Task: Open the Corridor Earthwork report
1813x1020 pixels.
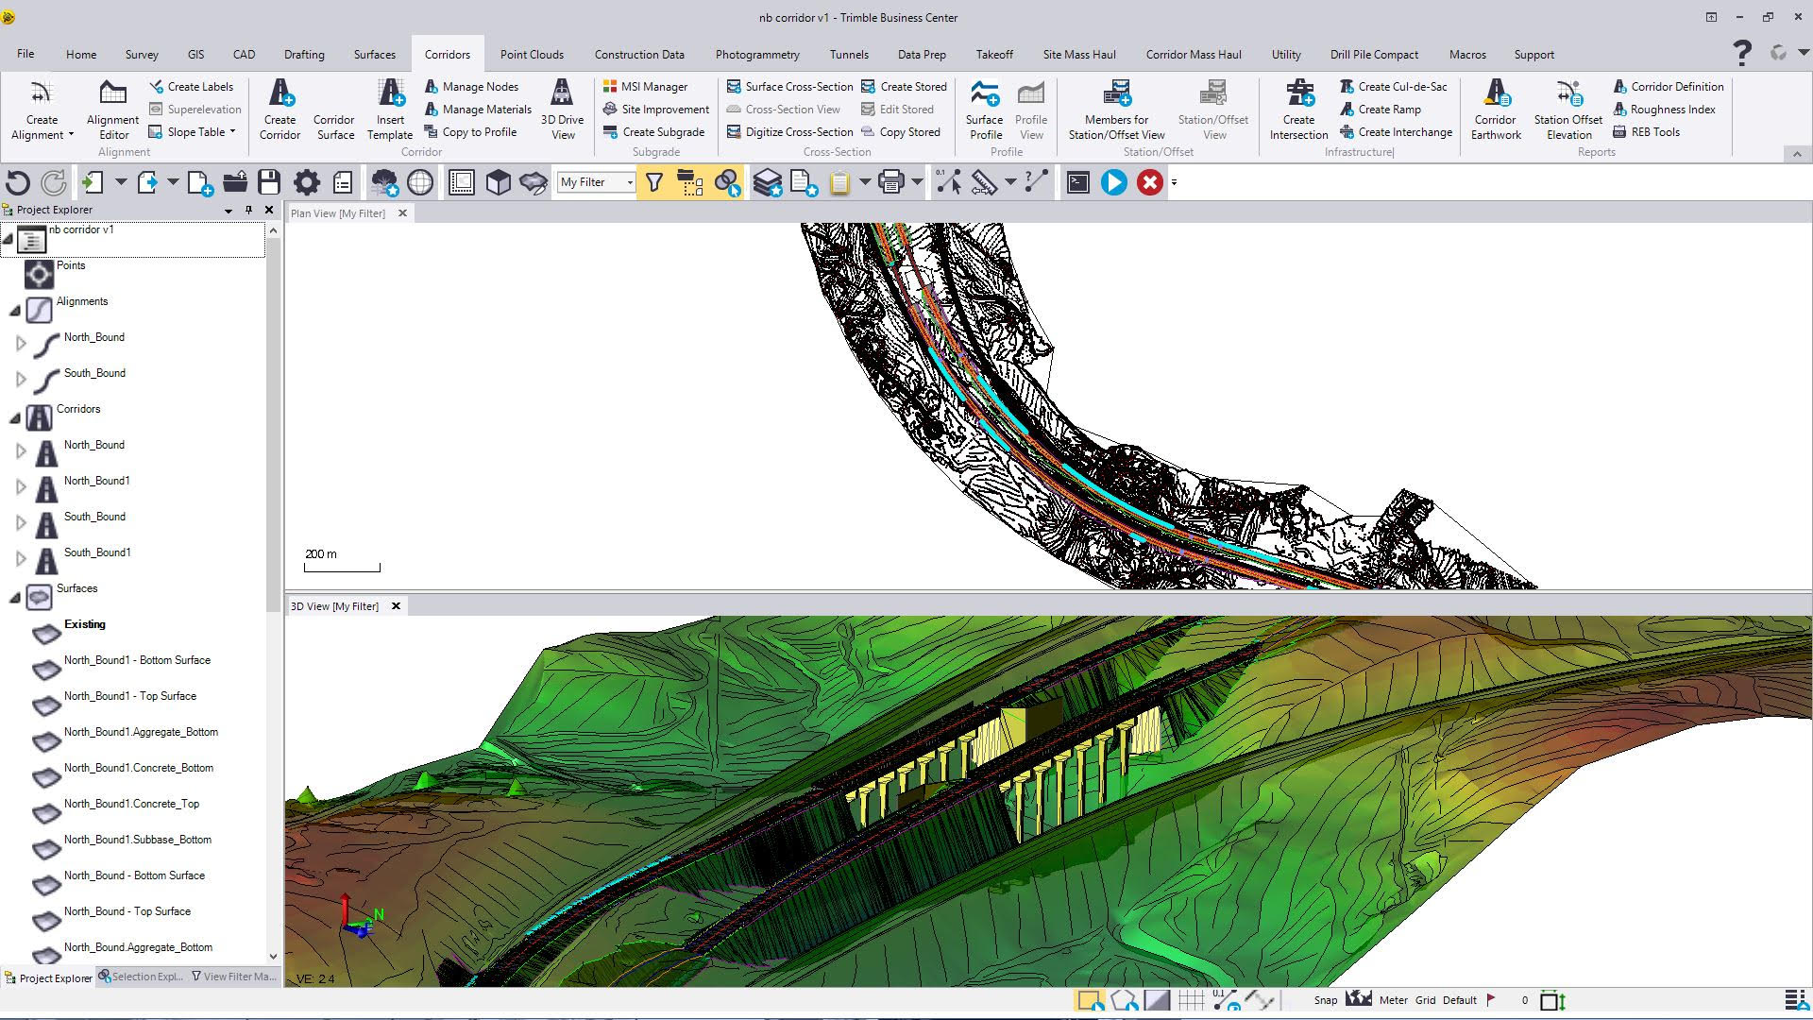Action: (1496, 110)
